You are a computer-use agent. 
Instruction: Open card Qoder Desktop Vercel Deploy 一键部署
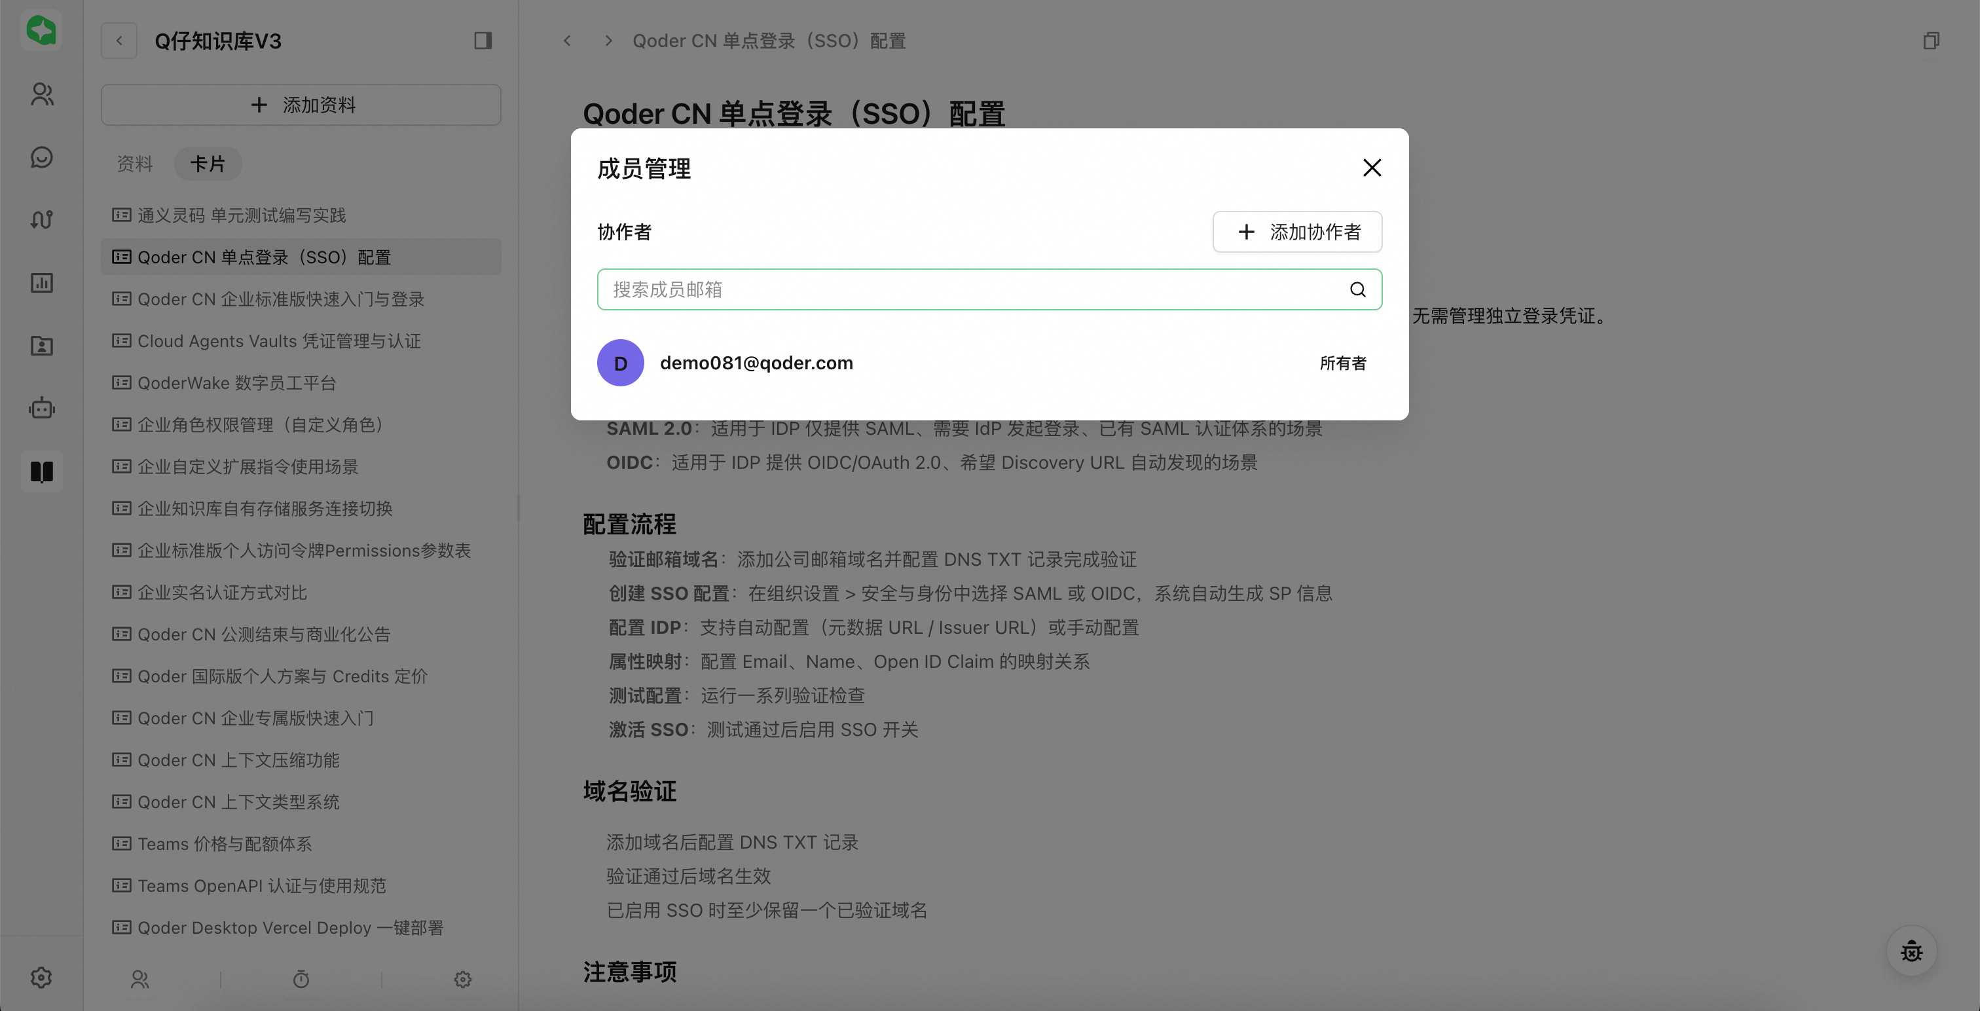click(301, 927)
